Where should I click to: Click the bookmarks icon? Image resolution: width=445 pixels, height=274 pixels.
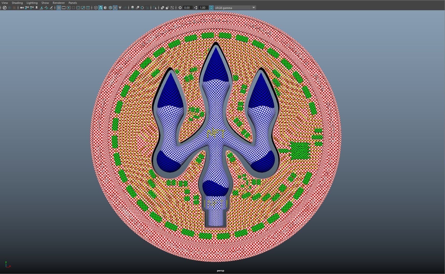point(36,8)
